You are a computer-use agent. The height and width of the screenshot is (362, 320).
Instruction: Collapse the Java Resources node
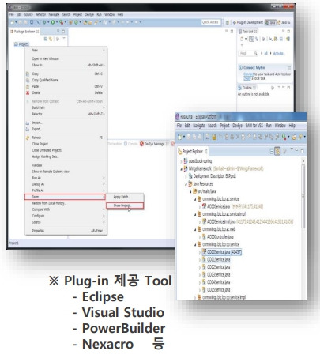(x=186, y=184)
